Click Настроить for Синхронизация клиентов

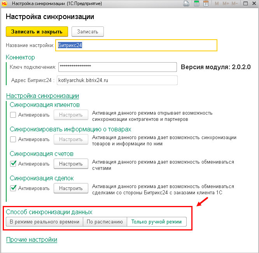pyautogui.click(x=71, y=115)
